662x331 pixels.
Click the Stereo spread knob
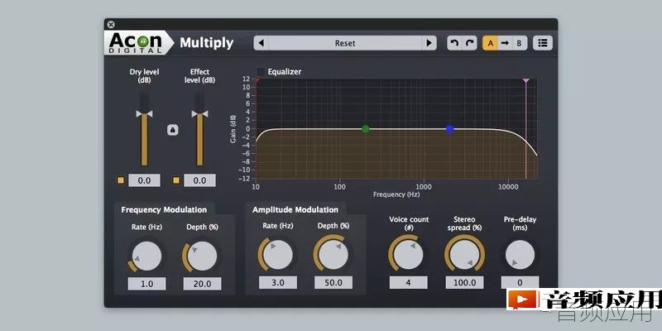point(464,254)
